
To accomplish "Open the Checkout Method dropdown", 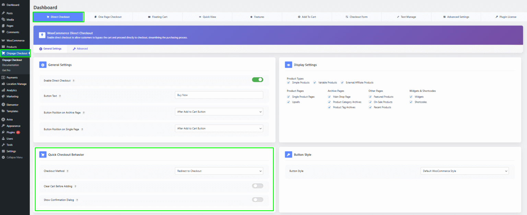I will click(219, 171).
